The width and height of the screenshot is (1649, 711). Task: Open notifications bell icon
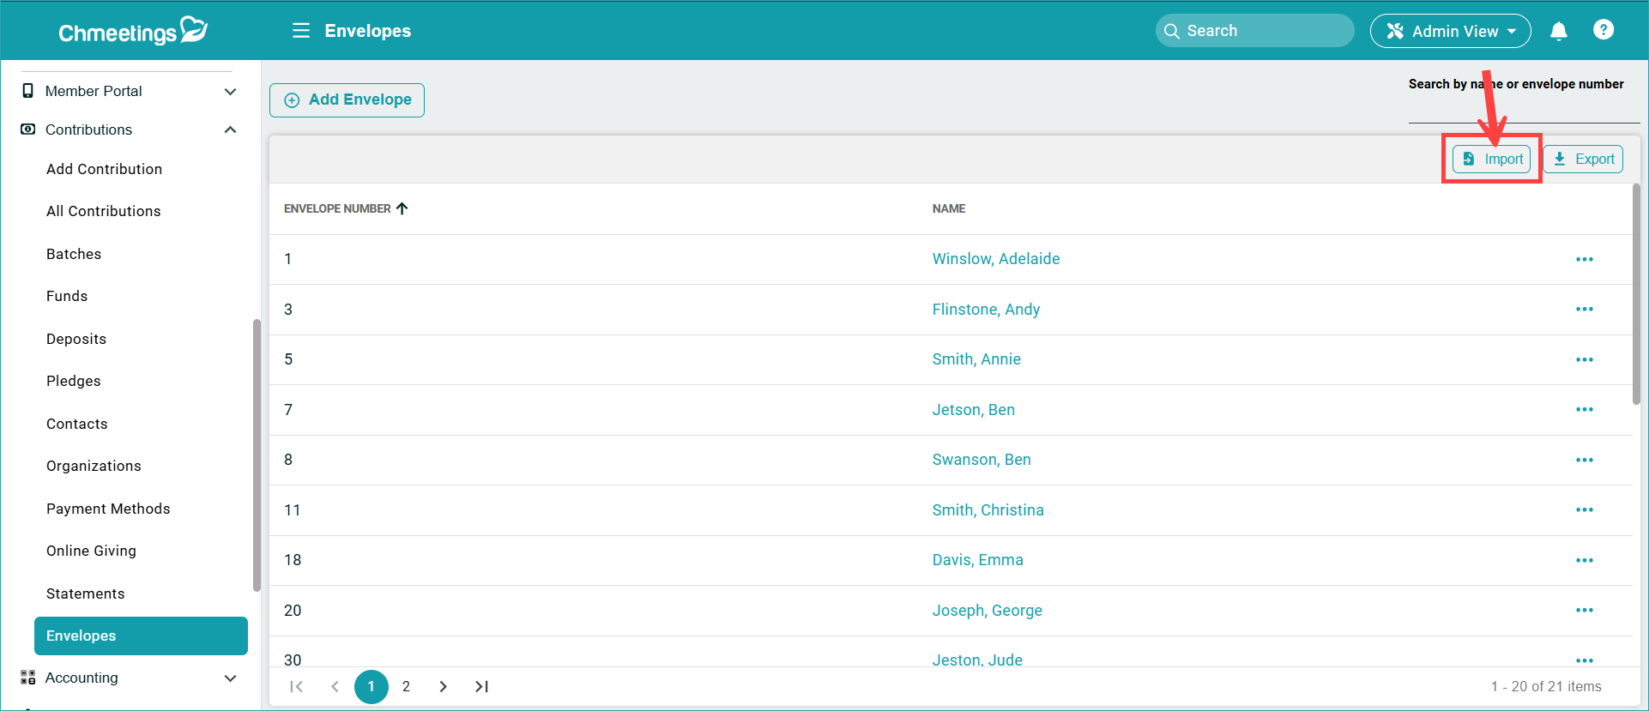1558,31
